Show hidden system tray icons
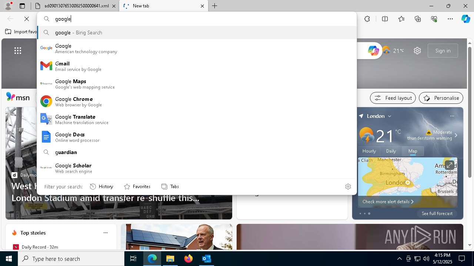 click(399, 259)
